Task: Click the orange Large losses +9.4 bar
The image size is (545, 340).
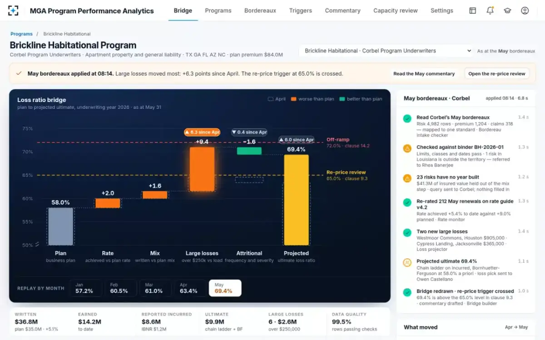Action: 202,169
